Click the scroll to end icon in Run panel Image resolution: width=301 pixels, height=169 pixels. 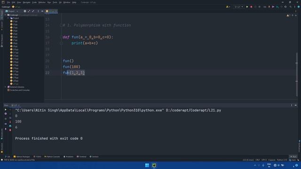10,122
